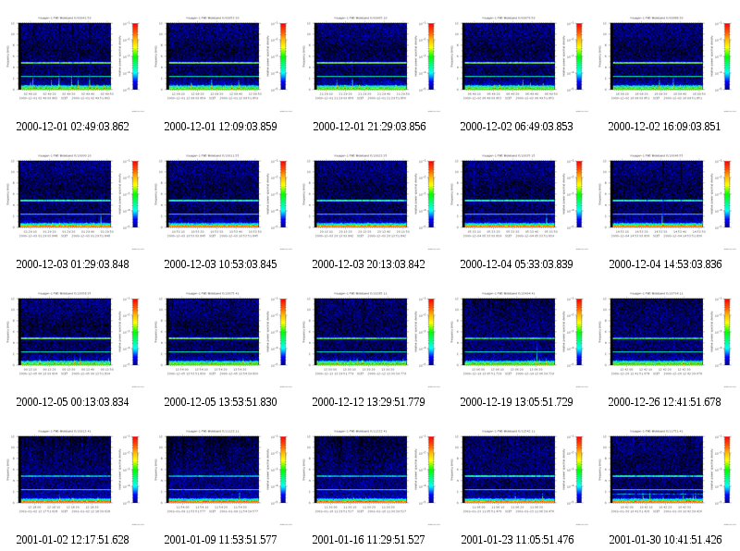Open spectrogram thumbnail dated 2001-01-09 11:53:51.577
Viewport: 740px width, 551px height.
pyautogui.click(x=223, y=476)
